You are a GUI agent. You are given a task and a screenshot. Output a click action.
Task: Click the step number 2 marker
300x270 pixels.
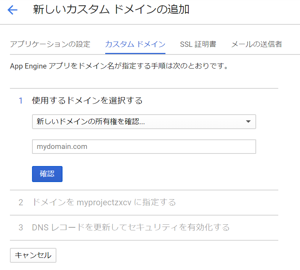(21, 202)
